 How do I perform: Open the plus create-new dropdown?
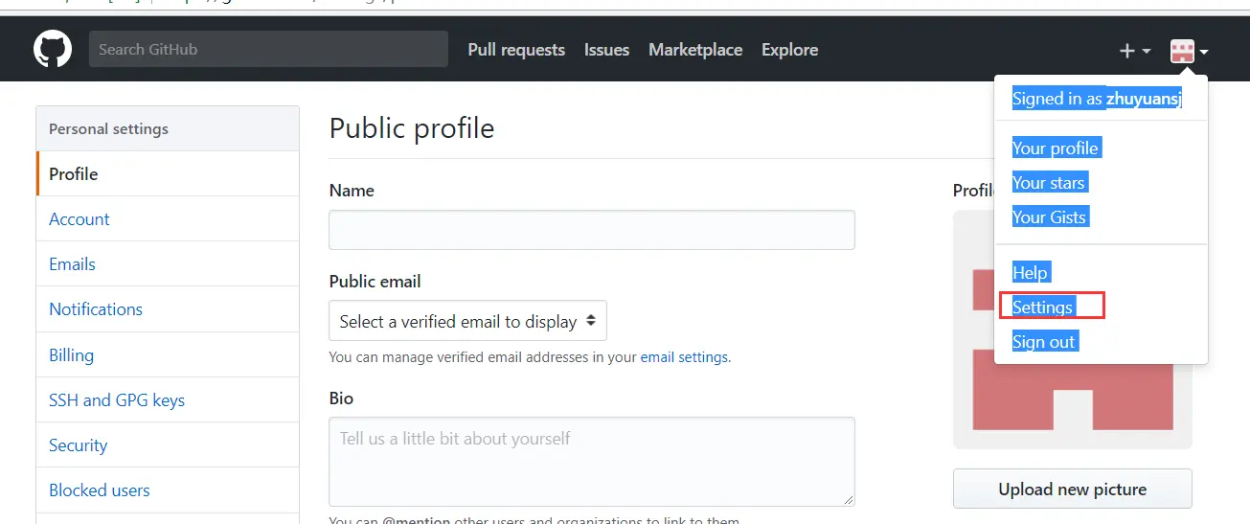1135,51
